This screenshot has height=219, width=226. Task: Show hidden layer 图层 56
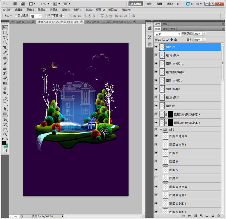(156, 178)
